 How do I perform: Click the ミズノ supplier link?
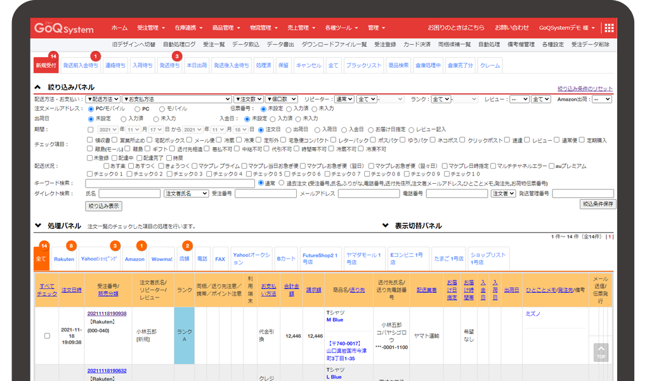tap(533, 314)
